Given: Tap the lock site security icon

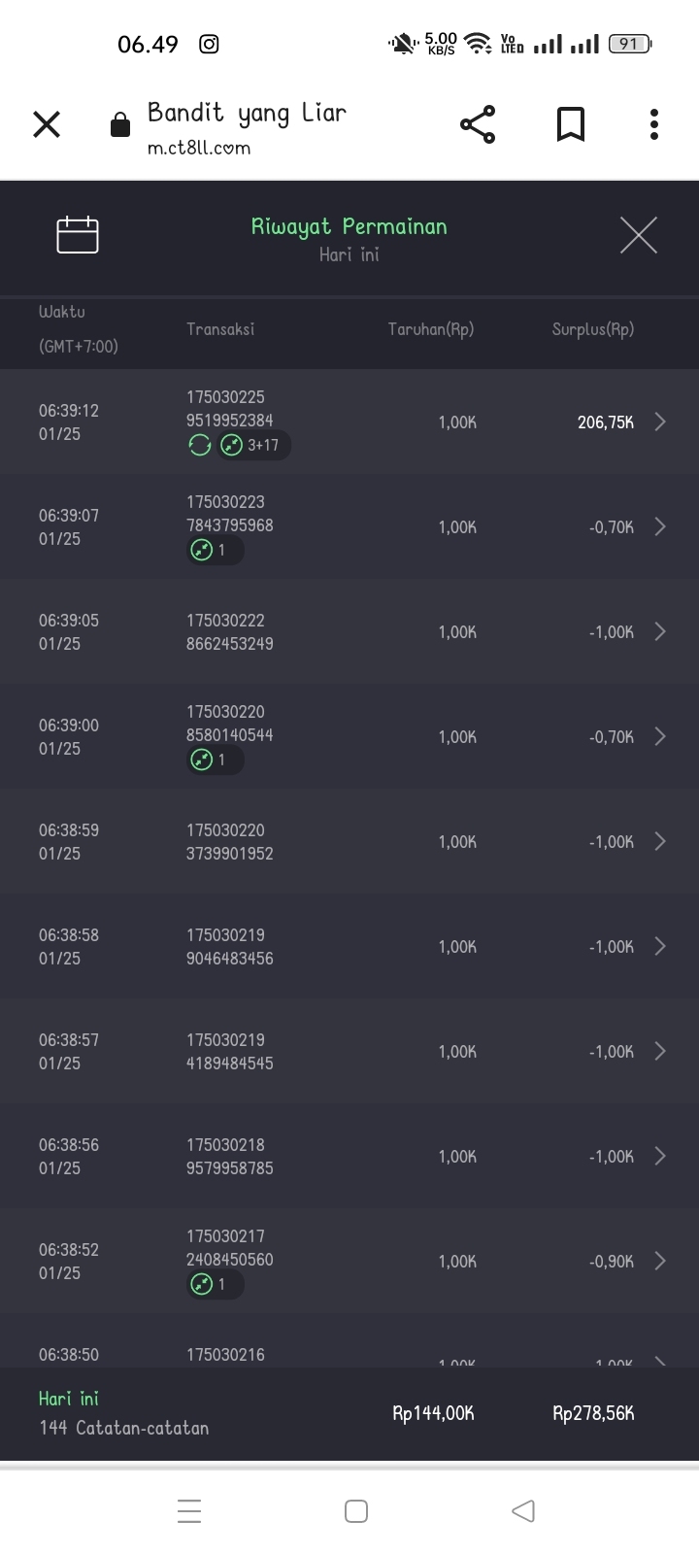Looking at the screenshot, I should (x=120, y=125).
